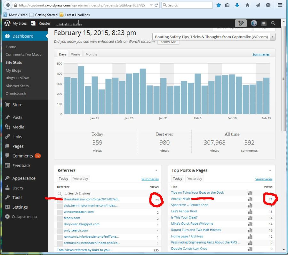This screenshot has height=255, width=288.
Task: Open Akismet Stats in sidebar
Action: [17, 86]
